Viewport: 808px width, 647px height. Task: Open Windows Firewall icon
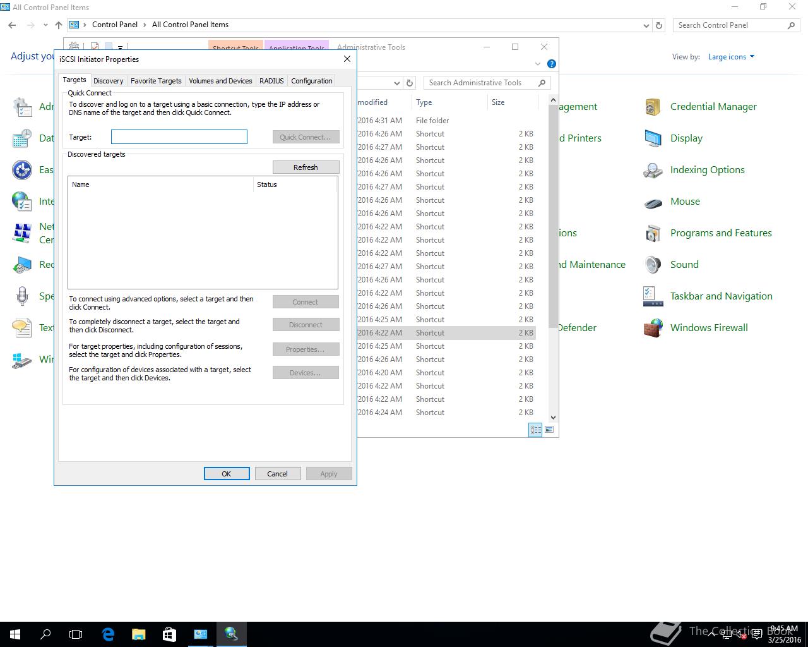pos(652,328)
